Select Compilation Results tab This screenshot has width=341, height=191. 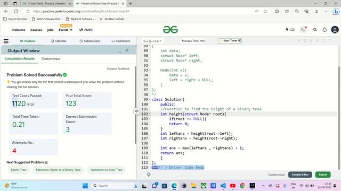pyautogui.click(x=20, y=59)
